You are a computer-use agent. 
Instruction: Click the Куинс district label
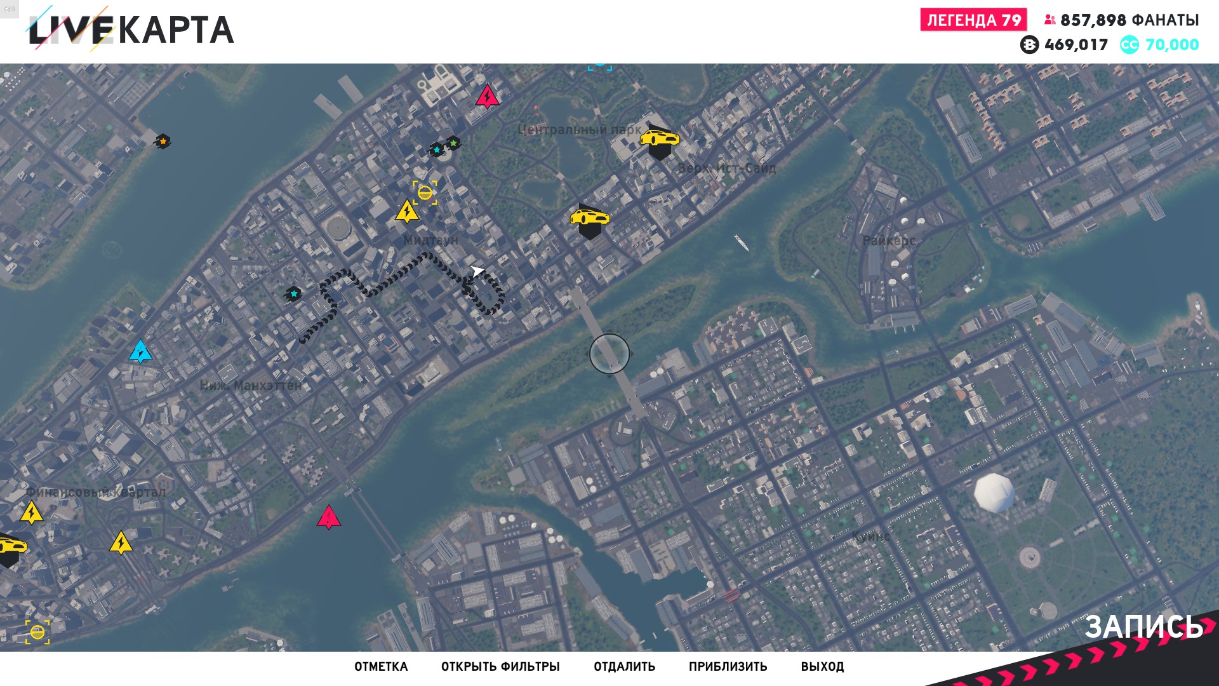(x=870, y=536)
